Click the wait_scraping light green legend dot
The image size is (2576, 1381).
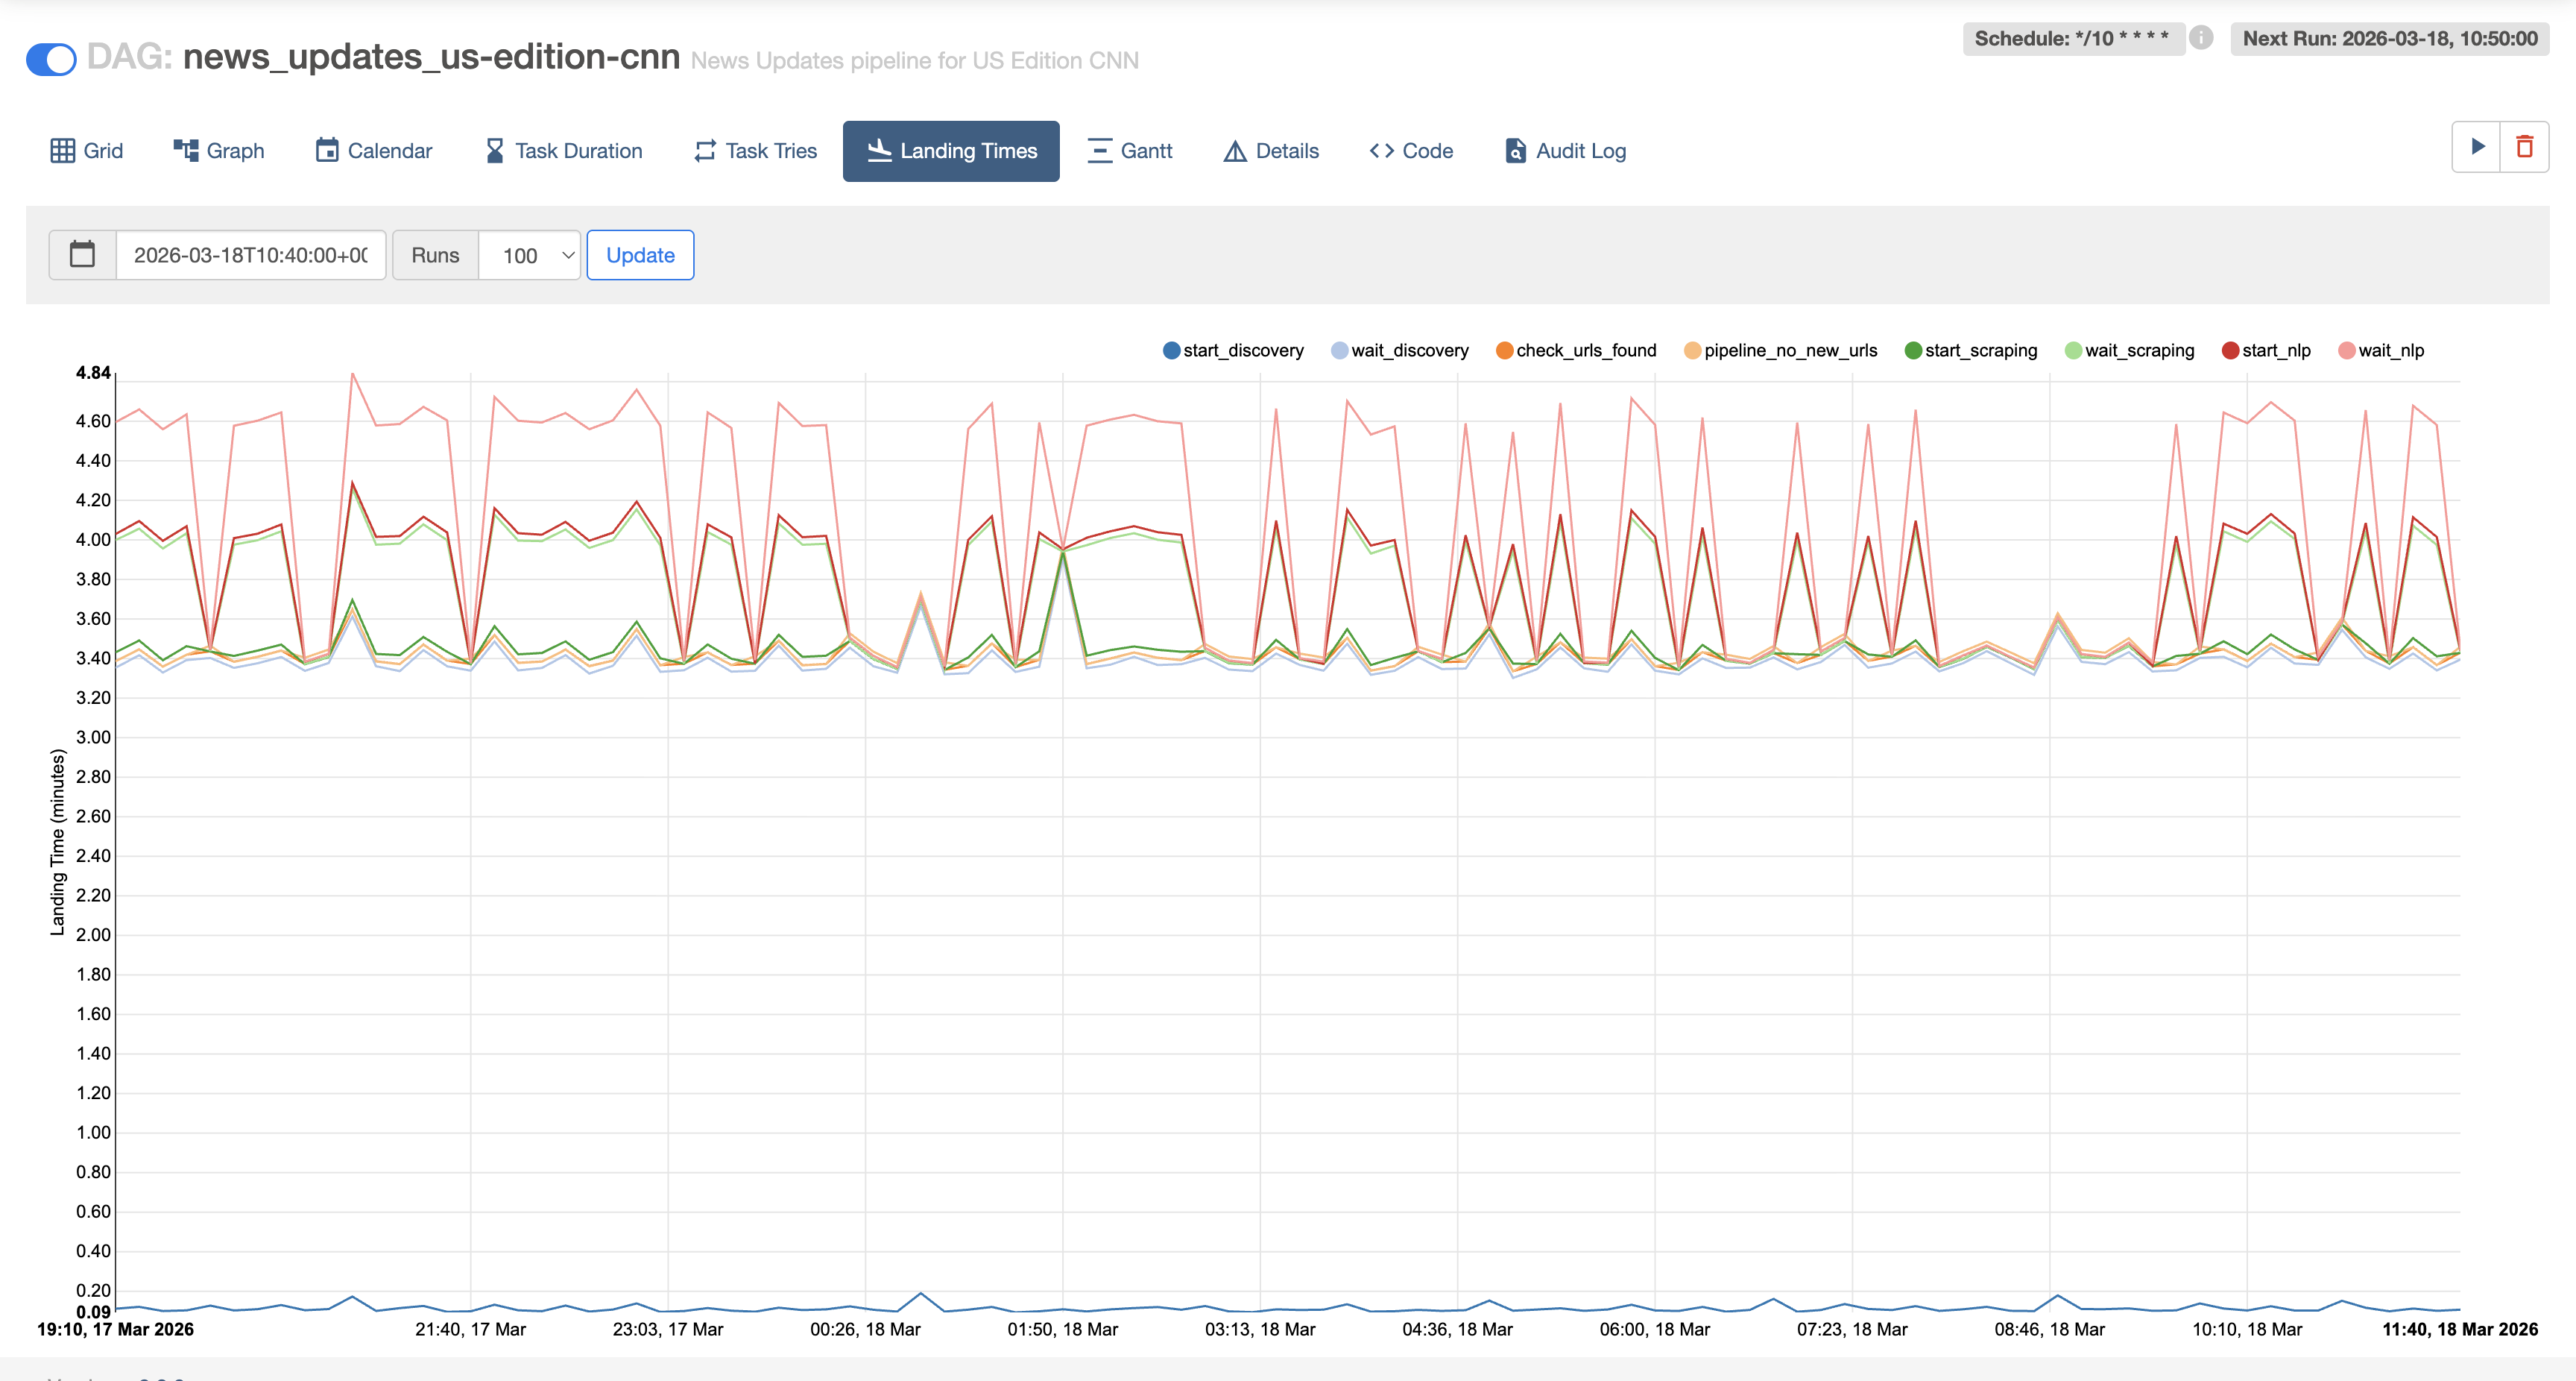point(2073,350)
